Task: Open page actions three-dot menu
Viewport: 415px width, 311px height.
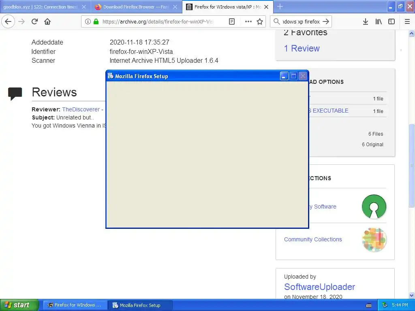Action: coord(248,21)
